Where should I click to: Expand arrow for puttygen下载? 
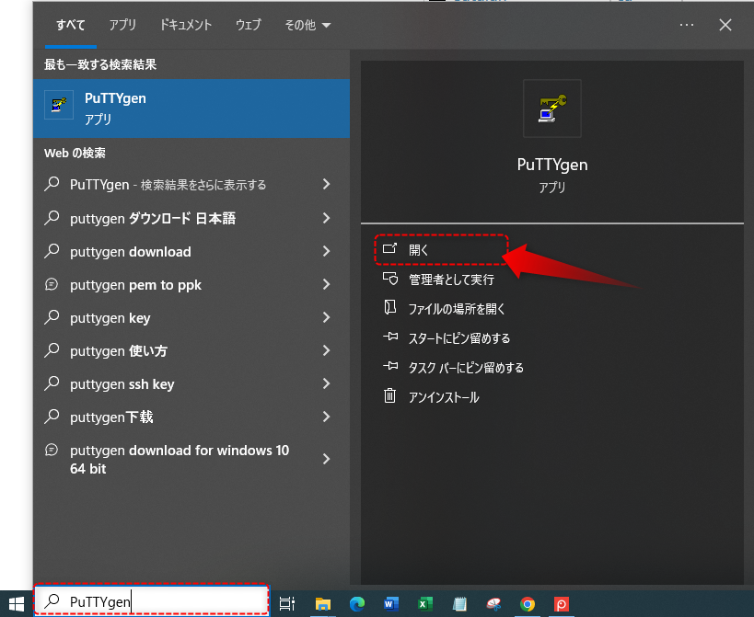[327, 417]
